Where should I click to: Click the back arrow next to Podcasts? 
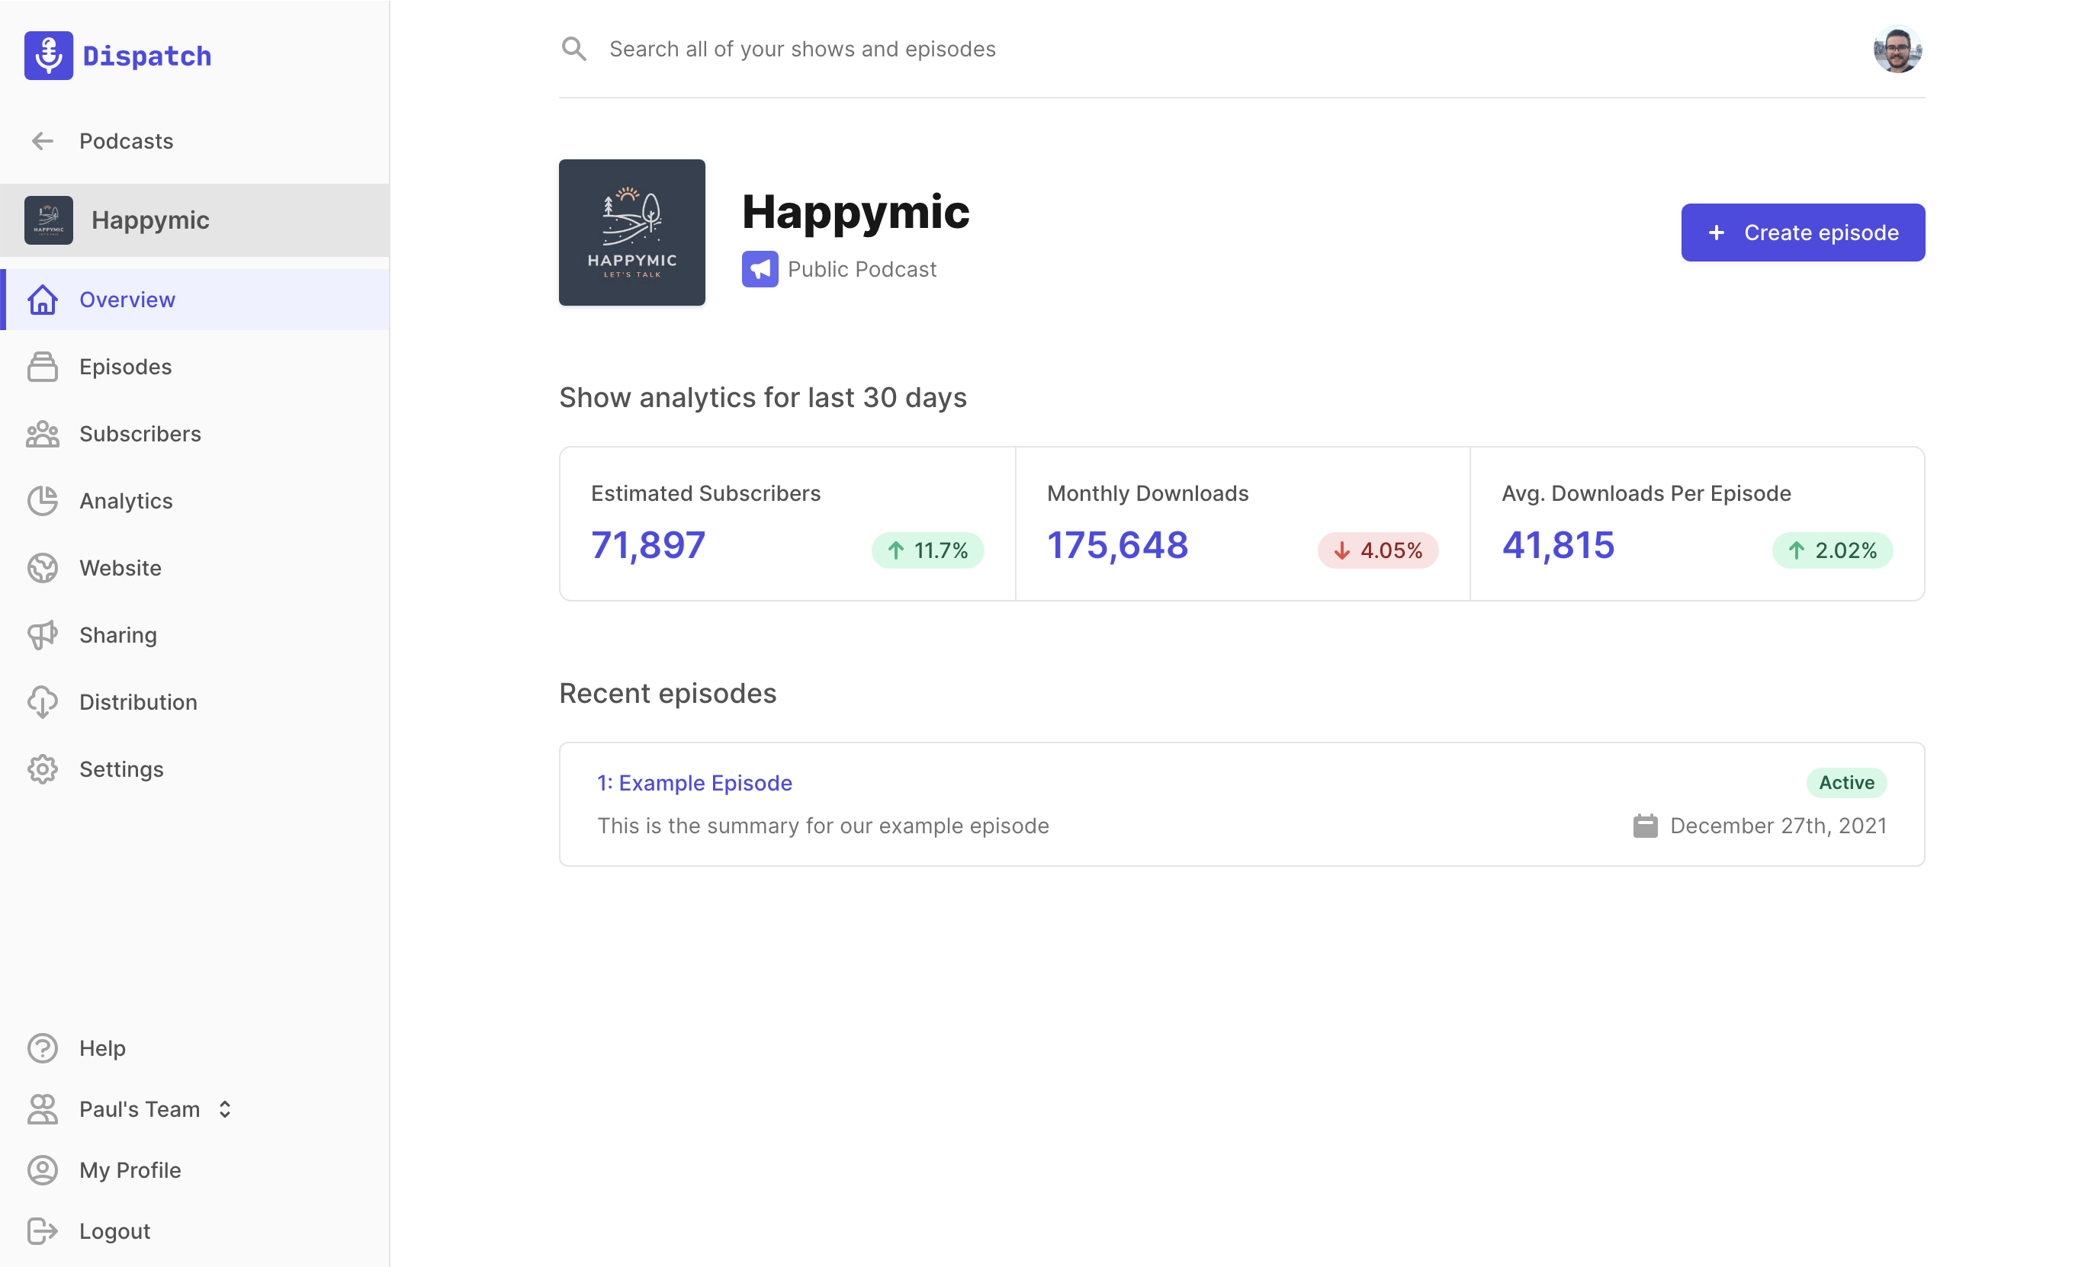(x=43, y=140)
